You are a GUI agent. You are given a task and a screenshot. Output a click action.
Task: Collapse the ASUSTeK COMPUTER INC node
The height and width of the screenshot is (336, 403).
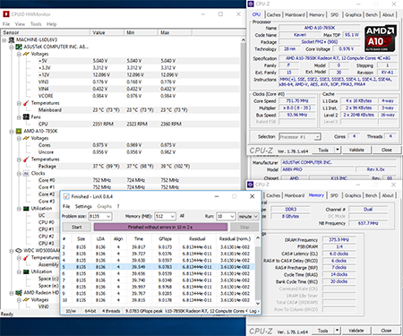click(x=12, y=47)
